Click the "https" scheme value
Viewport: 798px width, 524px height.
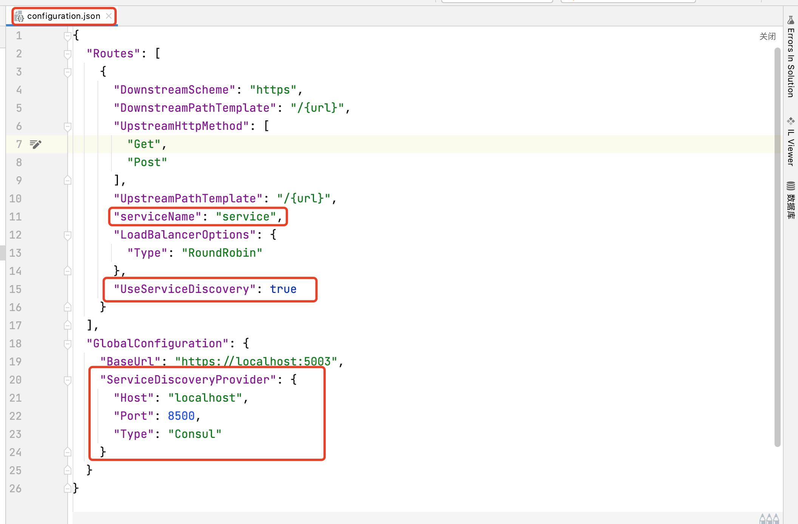point(273,90)
